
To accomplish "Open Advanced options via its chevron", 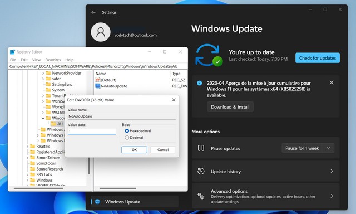I will pyautogui.click(x=332, y=196).
